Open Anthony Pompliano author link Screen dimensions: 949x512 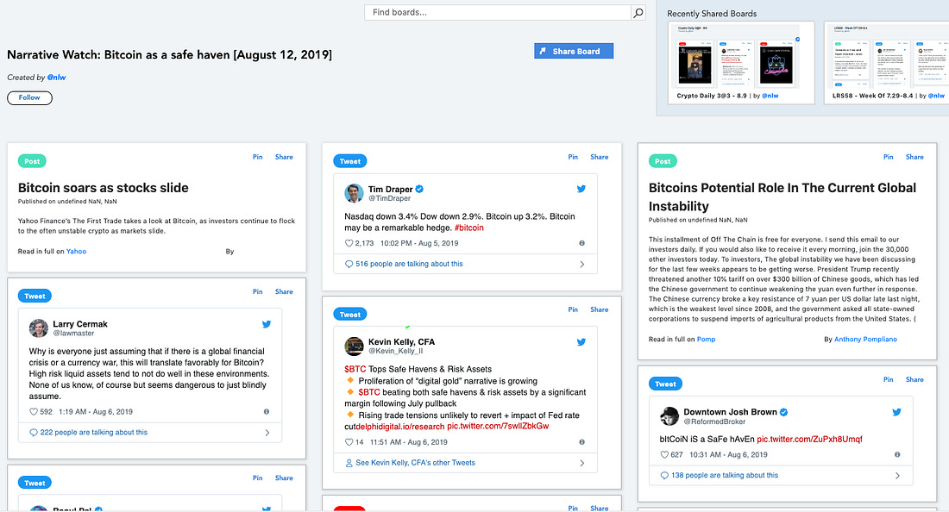865,340
